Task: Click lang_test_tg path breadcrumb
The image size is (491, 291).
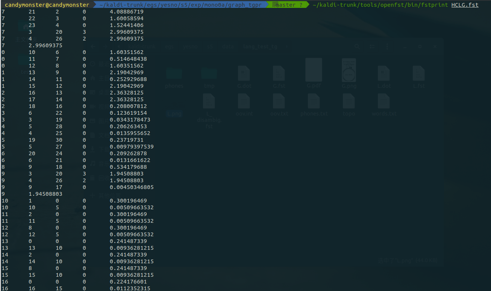Action: 260,46
